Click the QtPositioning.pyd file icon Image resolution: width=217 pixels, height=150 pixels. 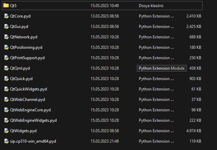6,47
